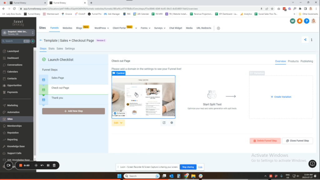
Task: Switch to the Stats tab
Action: (x=51, y=49)
